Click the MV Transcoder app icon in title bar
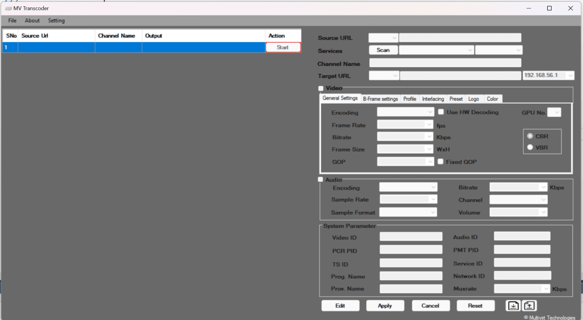Viewport: 583px width, 320px height. 7,8
